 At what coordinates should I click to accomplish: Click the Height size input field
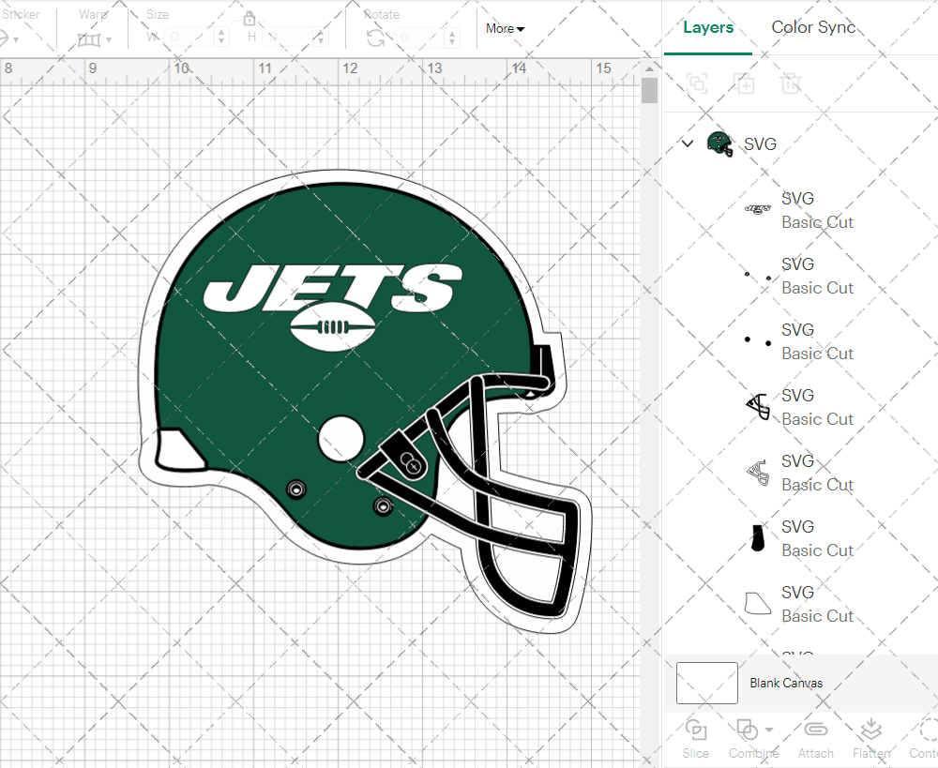point(286,38)
